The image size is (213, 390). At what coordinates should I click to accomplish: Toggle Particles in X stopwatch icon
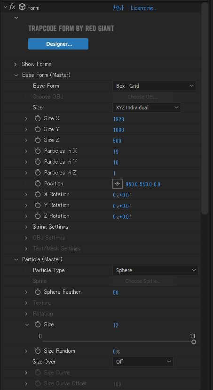(x=38, y=151)
